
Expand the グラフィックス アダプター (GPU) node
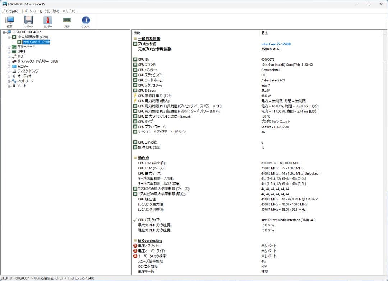point(9,62)
